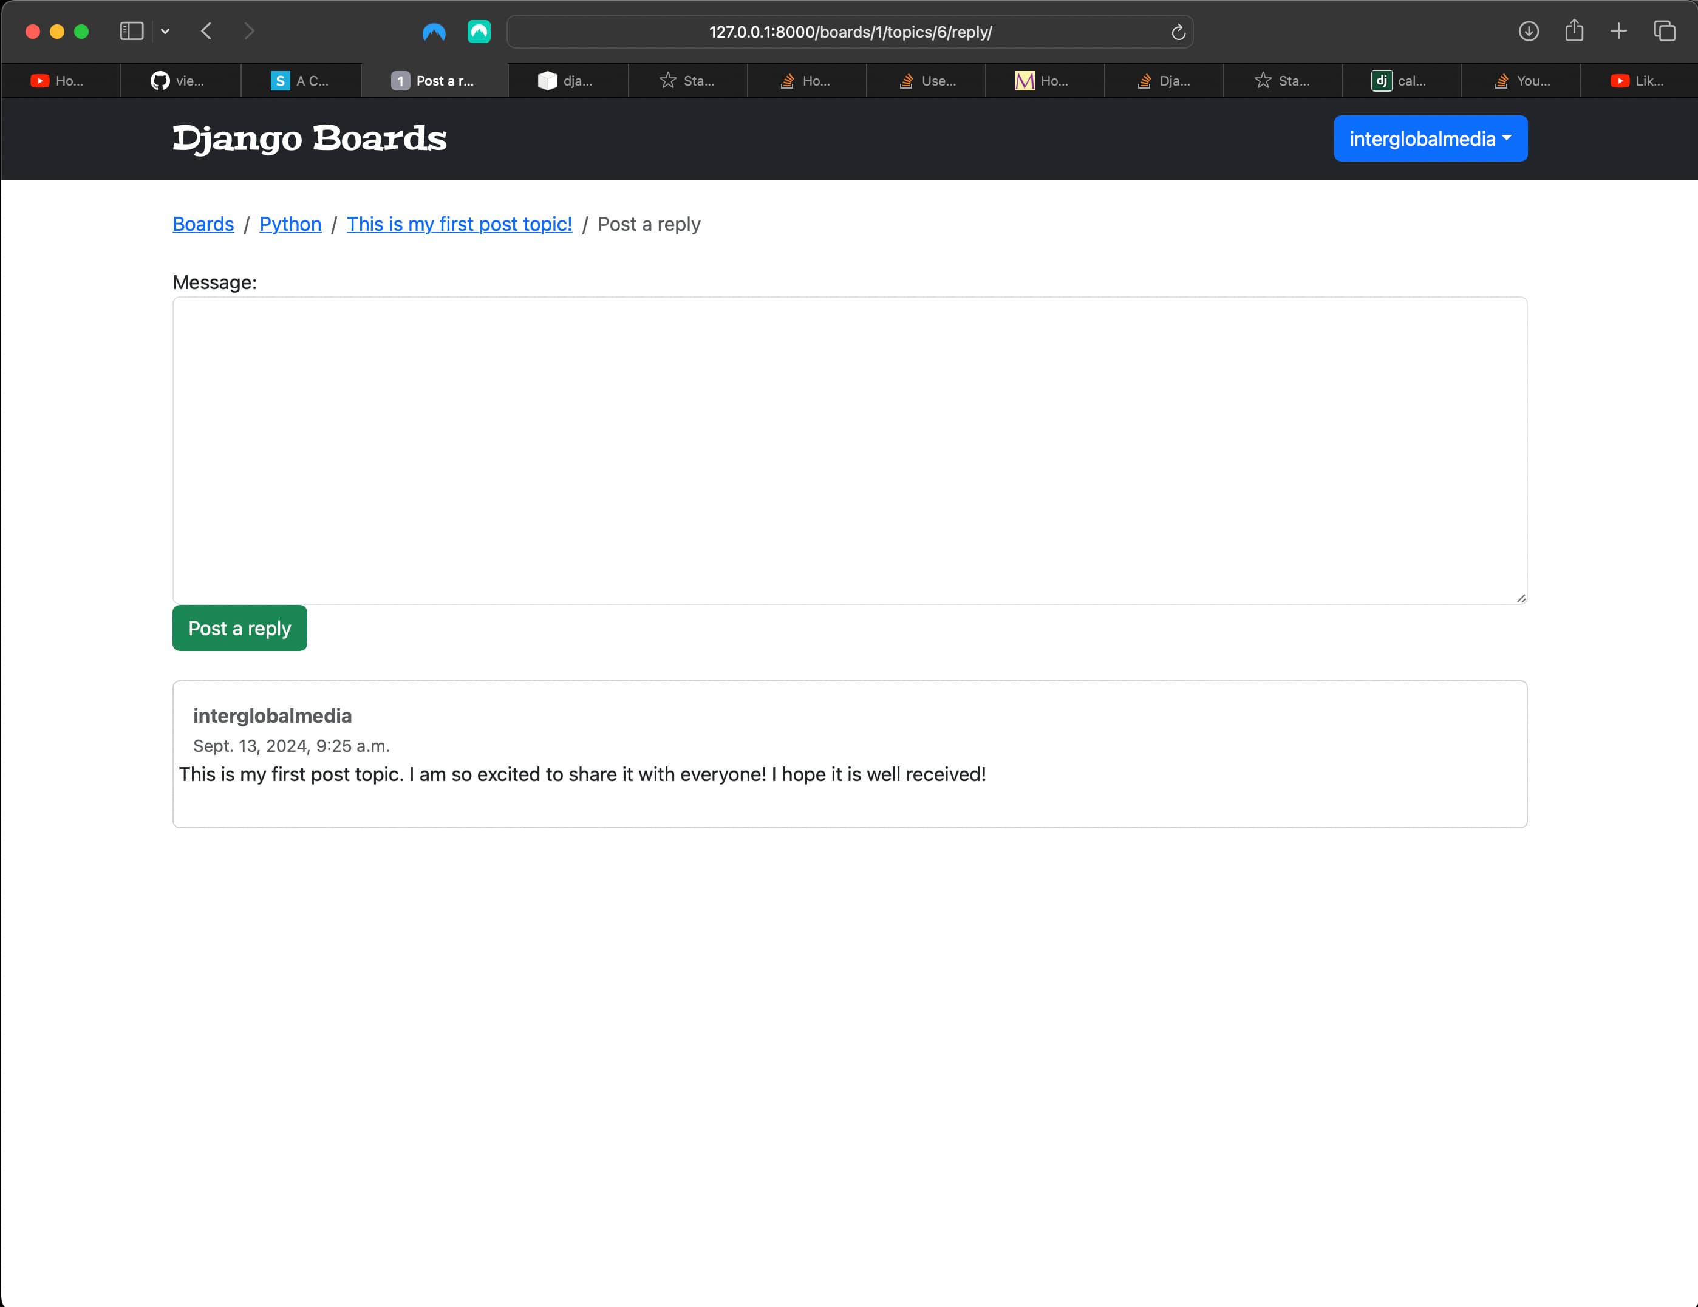Screen dimensions: 1698x1307
Task: Select the 'Post a r...' tab
Action: click(434, 81)
